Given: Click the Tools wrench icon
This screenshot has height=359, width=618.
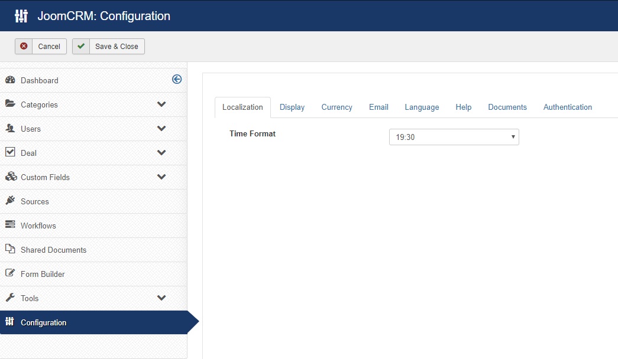Looking at the screenshot, I should coord(10,297).
